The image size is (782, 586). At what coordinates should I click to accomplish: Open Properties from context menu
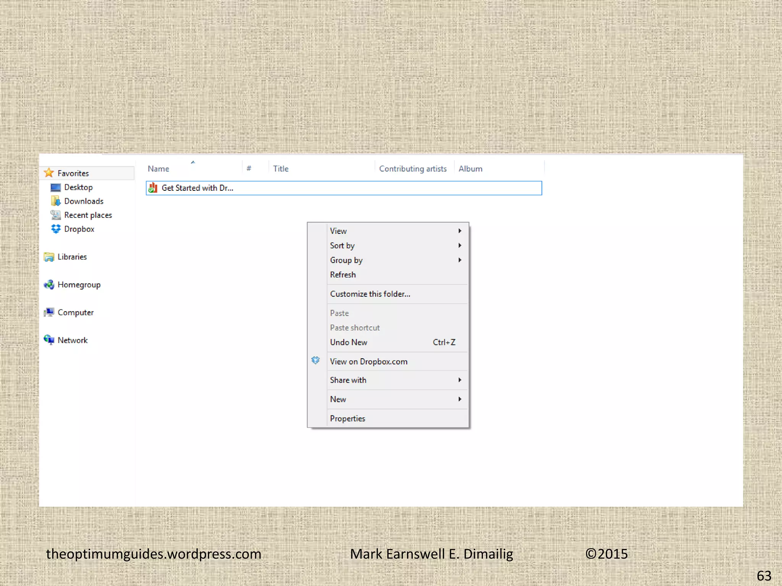pyautogui.click(x=347, y=419)
